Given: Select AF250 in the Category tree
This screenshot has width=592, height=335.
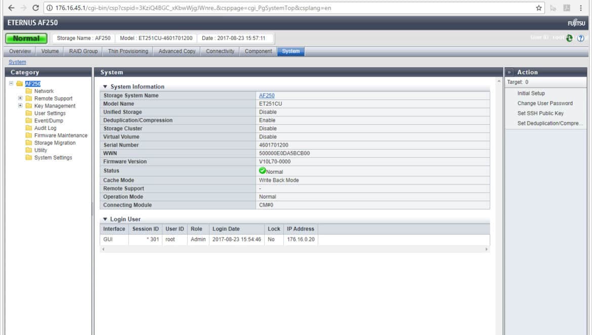Looking at the screenshot, I should tap(33, 84).
